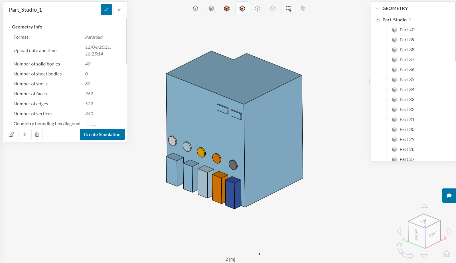Select Part 40 in geometry tree

[407, 30]
